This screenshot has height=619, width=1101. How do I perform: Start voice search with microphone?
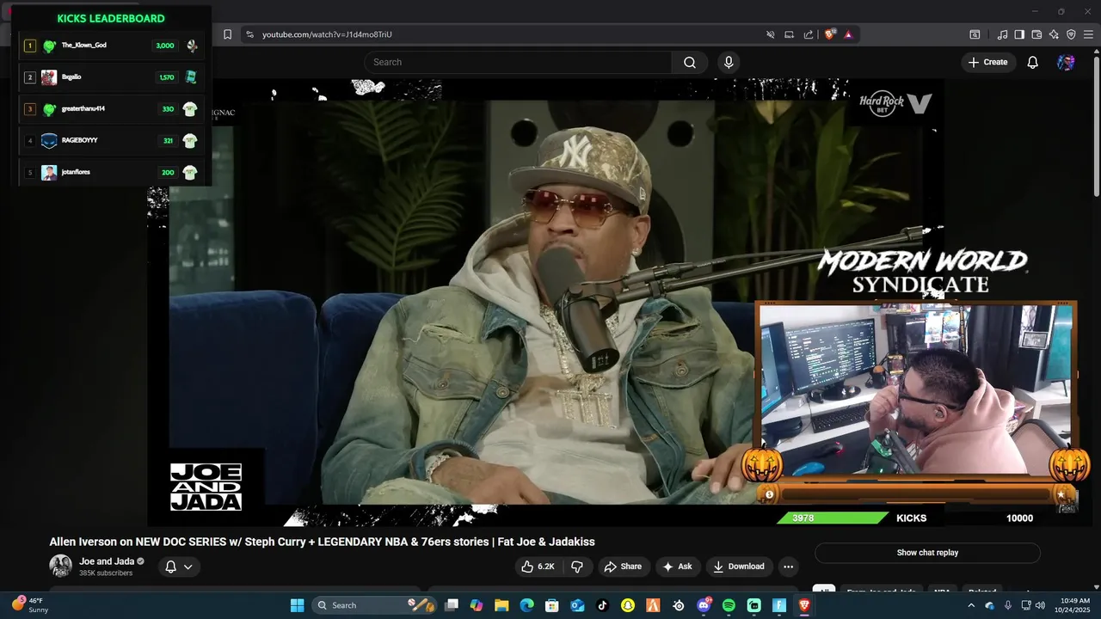pos(729,62)
